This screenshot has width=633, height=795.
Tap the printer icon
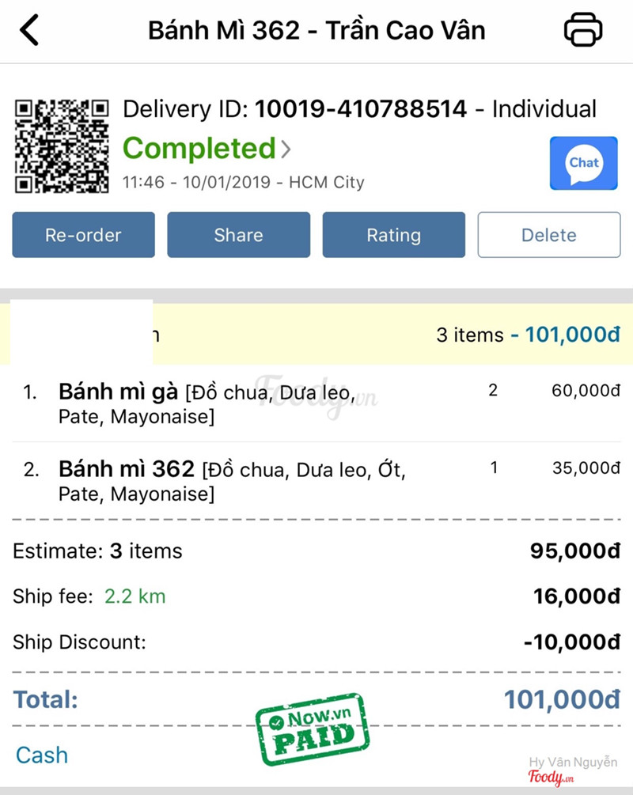pyautogui.click(x=583, y=31)
